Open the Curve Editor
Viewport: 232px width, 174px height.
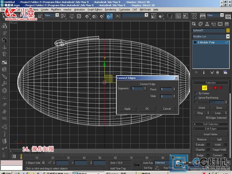(x=178, y=16)
